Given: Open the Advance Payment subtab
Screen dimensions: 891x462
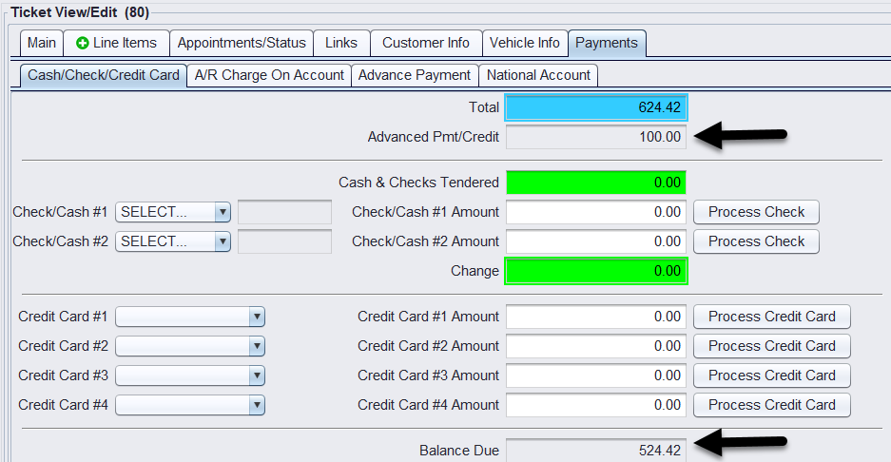Looking at the screenshot, I should [x=414, y=75].
